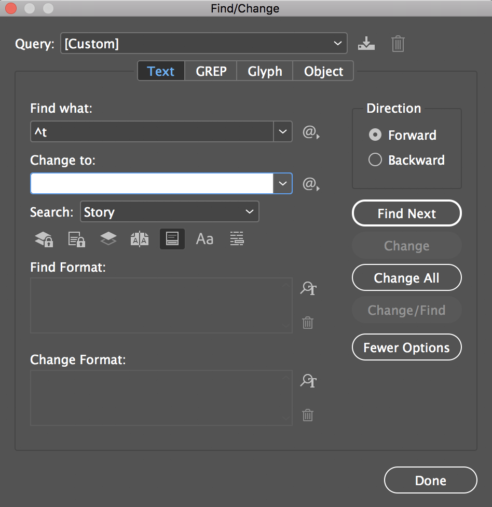Click the Save Query icon
The image size is (492, 507).
point(366,44)
